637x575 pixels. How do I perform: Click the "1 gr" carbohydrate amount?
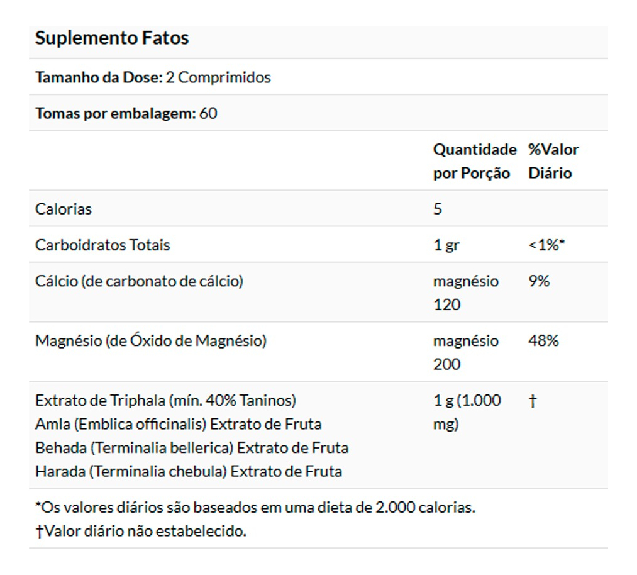pyautogui.click(x=446, y=245)
